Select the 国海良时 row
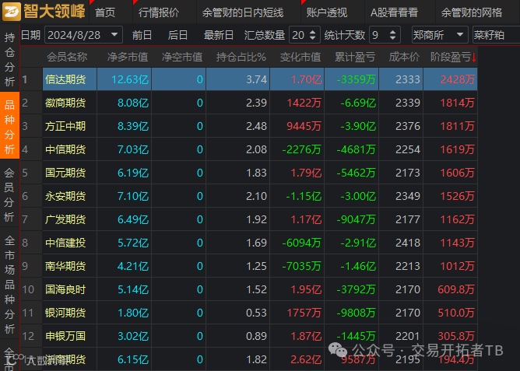 coord(249,289)
